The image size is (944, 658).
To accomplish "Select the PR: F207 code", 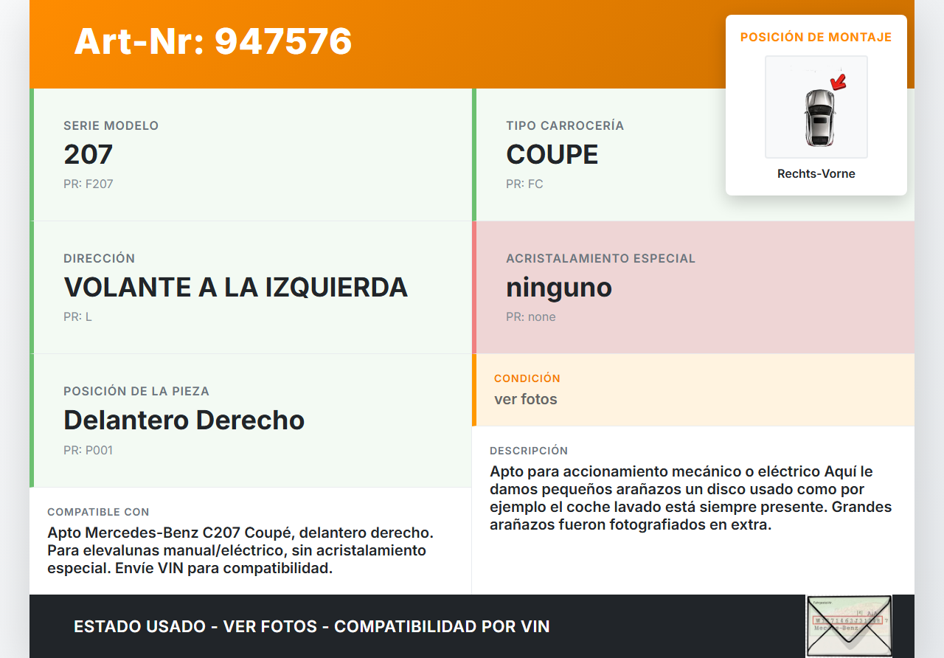I will pyautogui.click(x=88, y=184).
